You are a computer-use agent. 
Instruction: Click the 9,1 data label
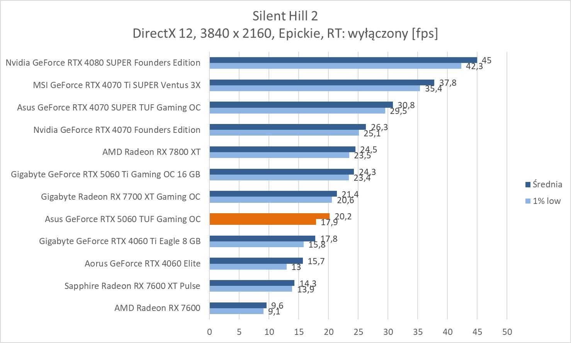(274, 312)
